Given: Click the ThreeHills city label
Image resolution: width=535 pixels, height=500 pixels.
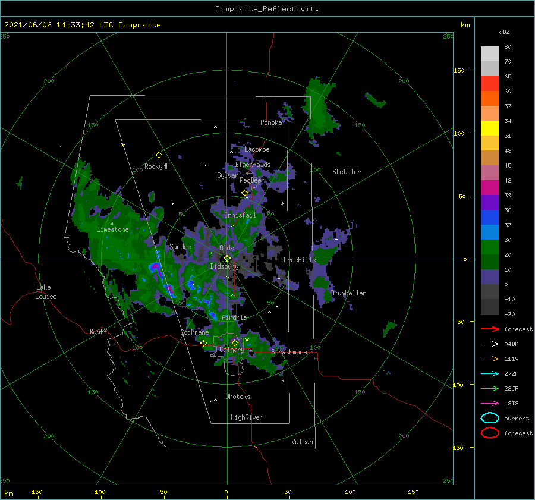Looking at the screenshot, I should click(298, 260).
